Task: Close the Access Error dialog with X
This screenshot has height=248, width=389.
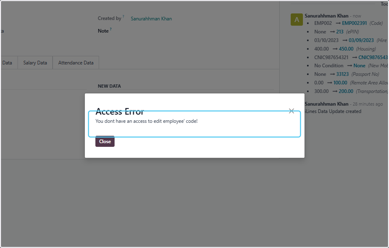Action: 291,111
